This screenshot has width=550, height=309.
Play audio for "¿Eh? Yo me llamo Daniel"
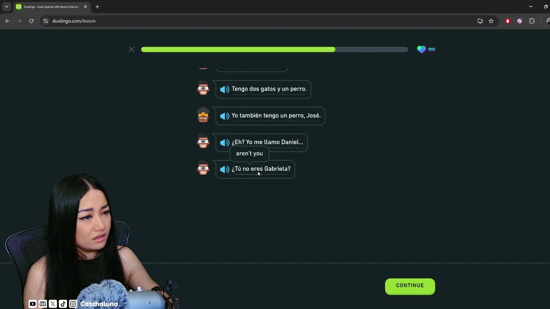(224, 142)
